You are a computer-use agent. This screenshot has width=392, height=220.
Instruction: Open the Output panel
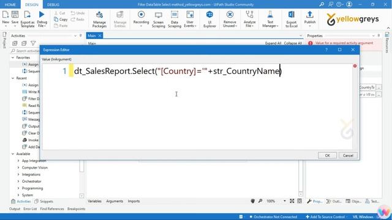point(15,209)
